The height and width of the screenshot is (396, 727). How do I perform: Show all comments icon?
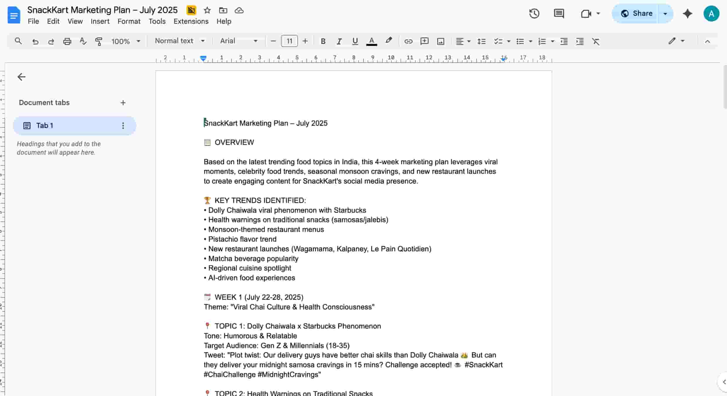click(559, 13)
